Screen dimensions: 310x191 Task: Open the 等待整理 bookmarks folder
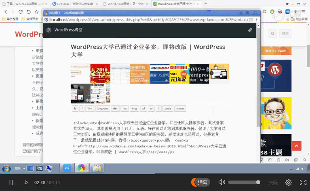point(10,19)
